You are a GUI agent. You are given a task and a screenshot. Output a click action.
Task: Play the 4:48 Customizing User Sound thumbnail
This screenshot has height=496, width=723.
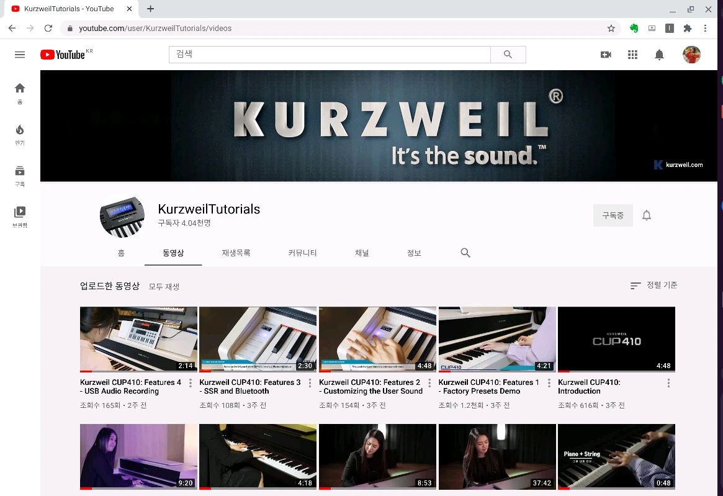tap(378, 339)
